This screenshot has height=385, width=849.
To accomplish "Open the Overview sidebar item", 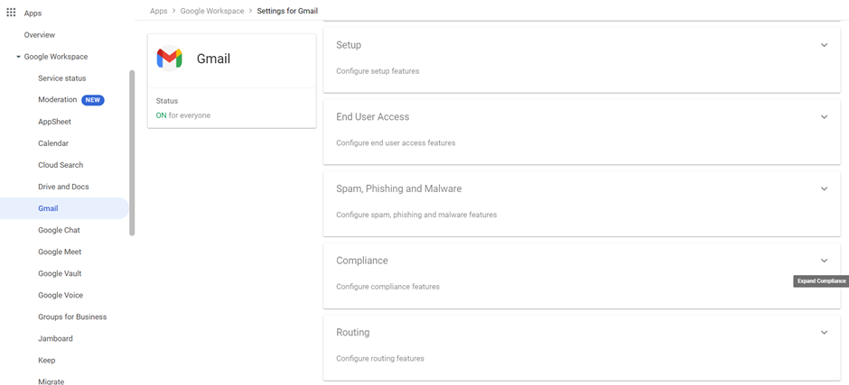I will click(40, 34).
